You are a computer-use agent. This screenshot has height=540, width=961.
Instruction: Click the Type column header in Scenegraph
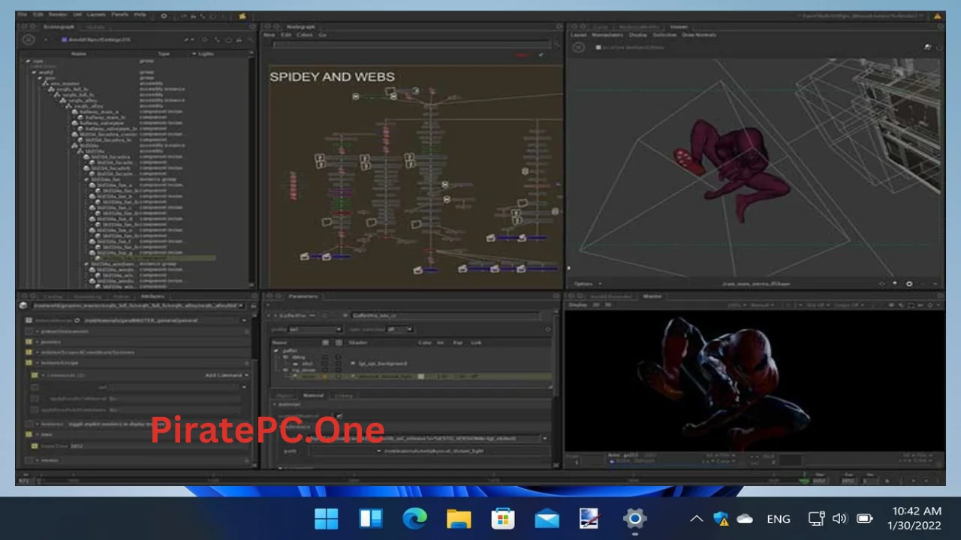(x=164, y=53)
